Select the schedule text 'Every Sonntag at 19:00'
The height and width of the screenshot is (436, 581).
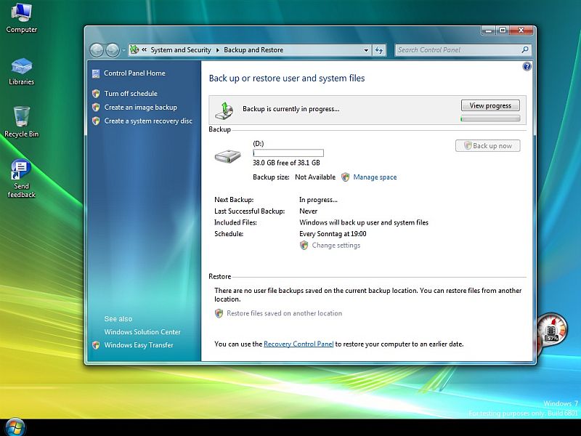(x=333, y=234)
